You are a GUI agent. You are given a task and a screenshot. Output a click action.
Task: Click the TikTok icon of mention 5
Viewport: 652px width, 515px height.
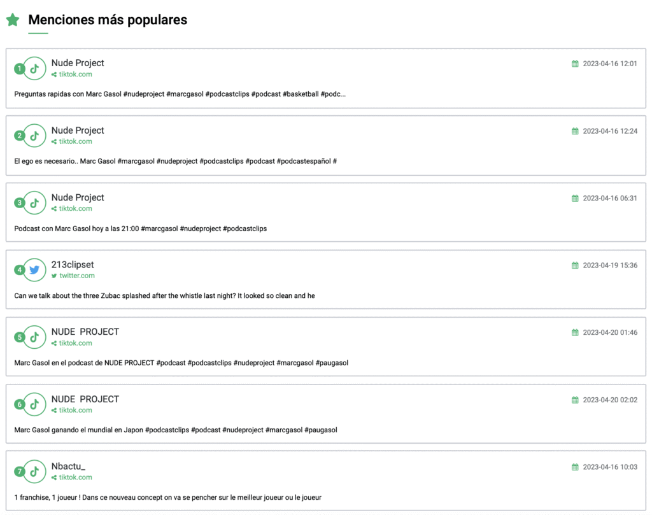[35, 337]
